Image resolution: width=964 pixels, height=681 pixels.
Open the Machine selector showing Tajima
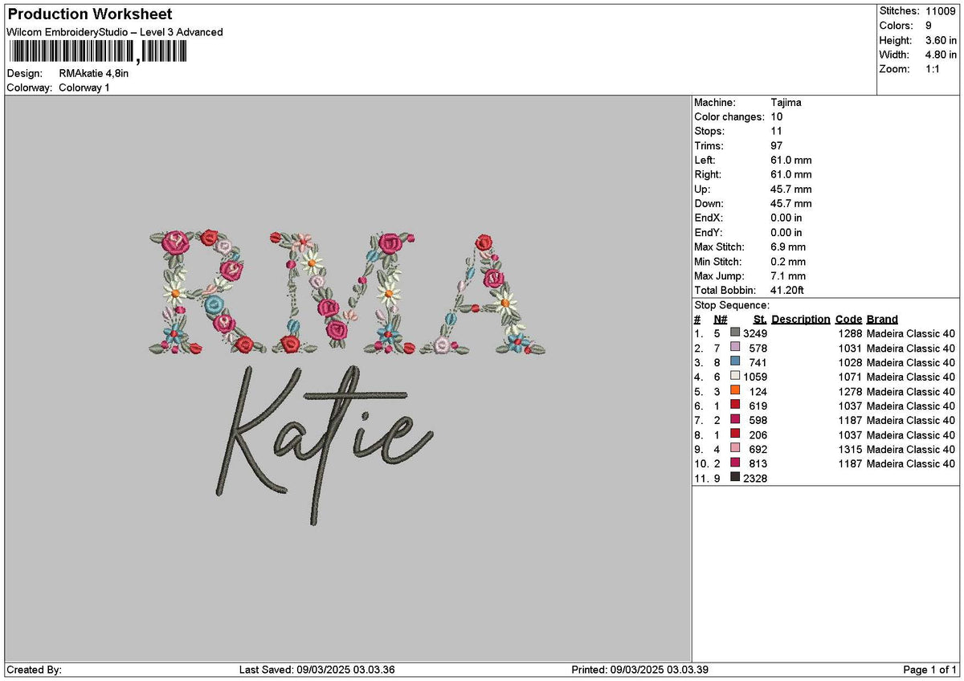pyautogui.click(x=783, y=102)
